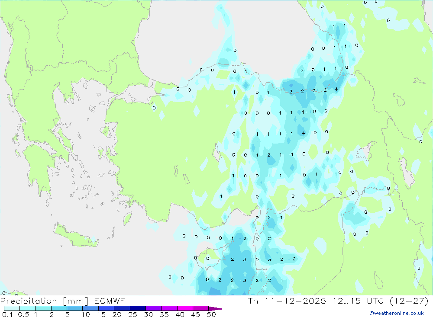Click the island of Crete on the map

[76, 235]
